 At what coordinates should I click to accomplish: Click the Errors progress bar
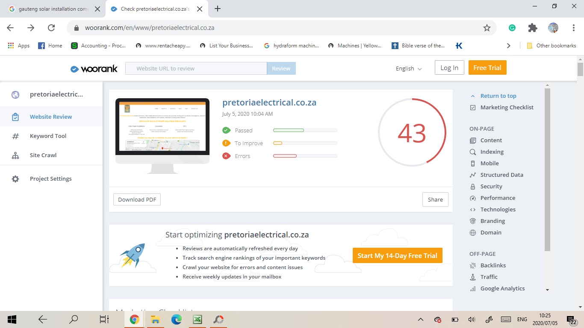[305, 156]
